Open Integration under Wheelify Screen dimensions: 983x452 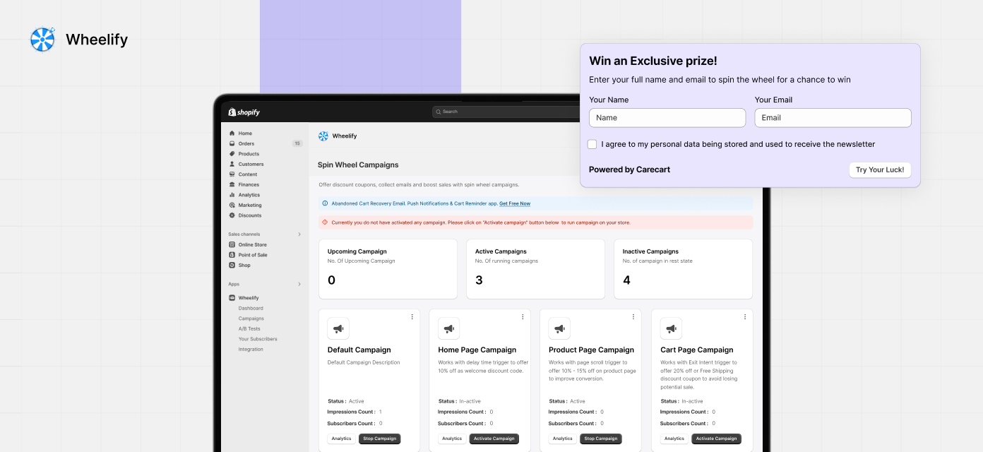[x=251, y=350]
